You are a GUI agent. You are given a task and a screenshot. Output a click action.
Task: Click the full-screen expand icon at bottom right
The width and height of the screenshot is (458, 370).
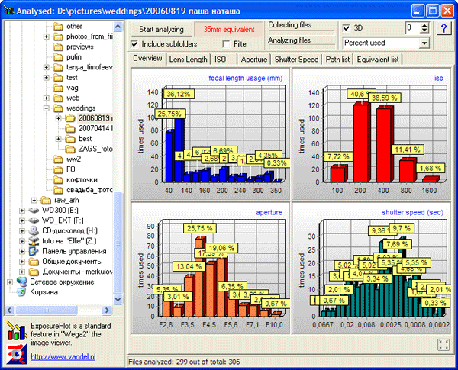click(443, 345)
